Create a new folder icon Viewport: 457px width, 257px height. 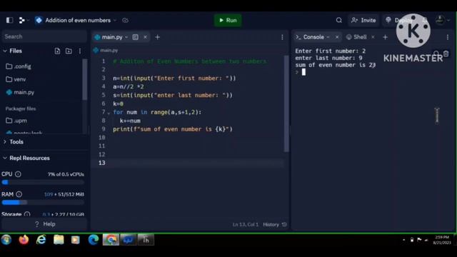tap(69, 51)
